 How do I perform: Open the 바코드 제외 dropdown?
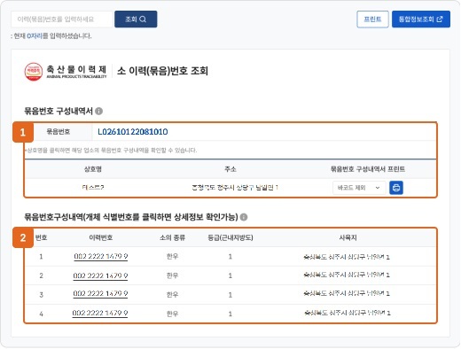point(359,188)
